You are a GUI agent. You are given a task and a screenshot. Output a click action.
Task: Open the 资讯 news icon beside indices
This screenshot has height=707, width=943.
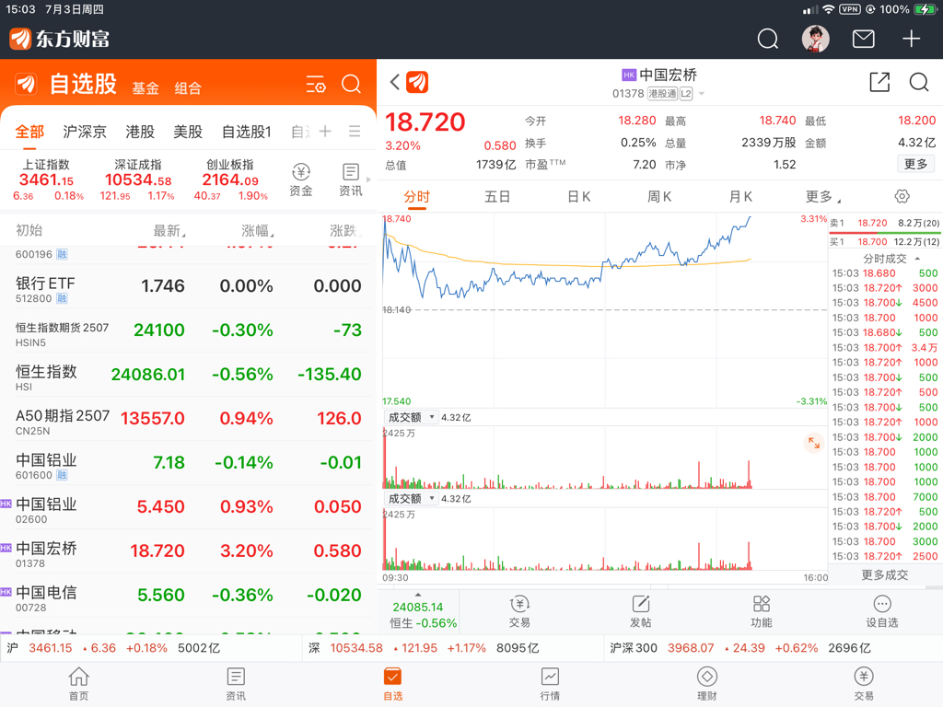tap(351, 180)
